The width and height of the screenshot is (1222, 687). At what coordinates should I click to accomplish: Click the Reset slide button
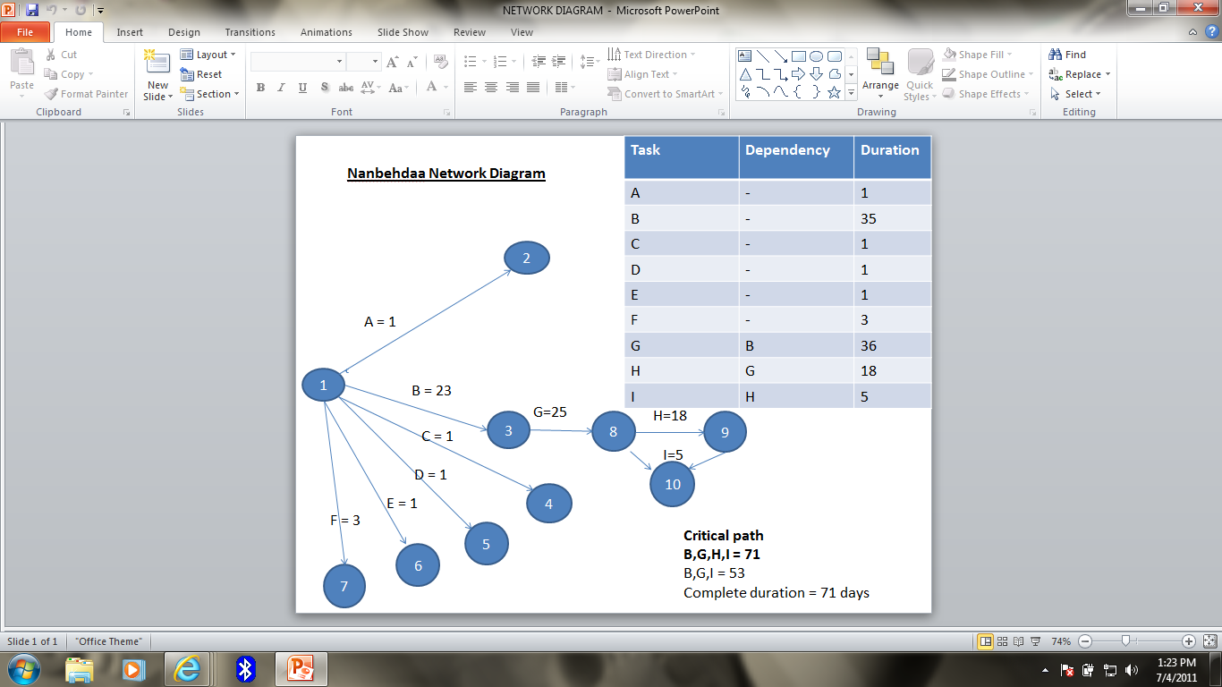tap(201, 74)
